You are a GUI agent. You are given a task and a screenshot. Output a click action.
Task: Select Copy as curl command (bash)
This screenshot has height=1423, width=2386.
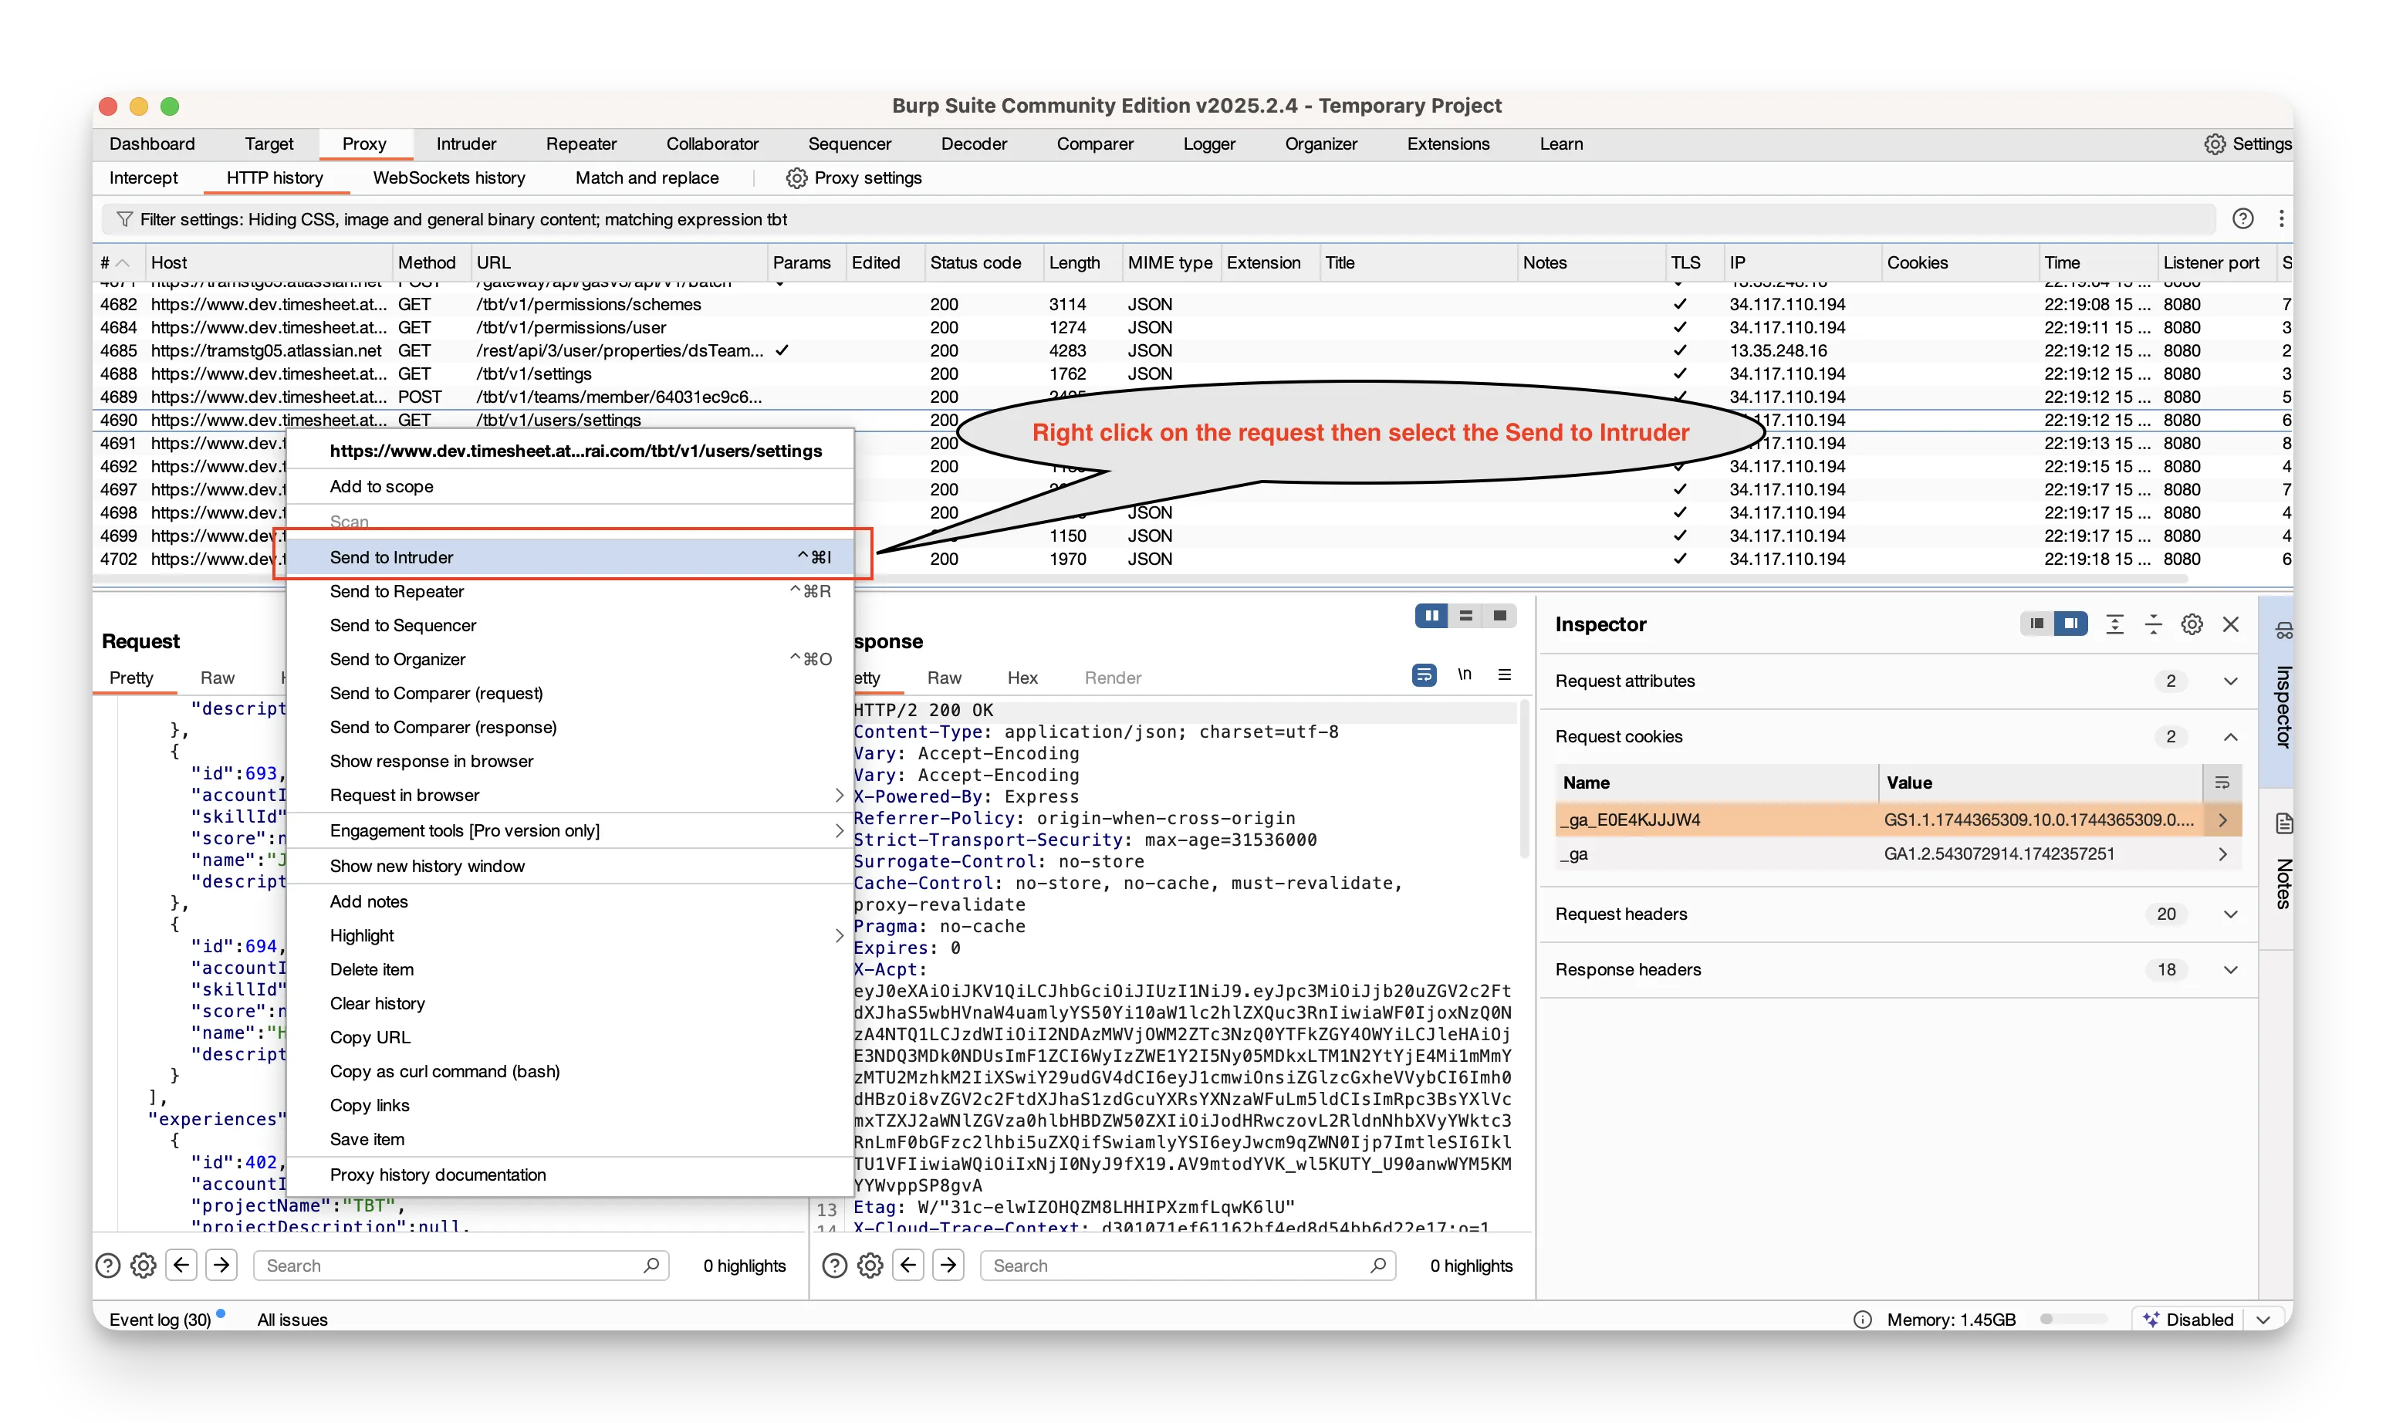[569, 1071]
